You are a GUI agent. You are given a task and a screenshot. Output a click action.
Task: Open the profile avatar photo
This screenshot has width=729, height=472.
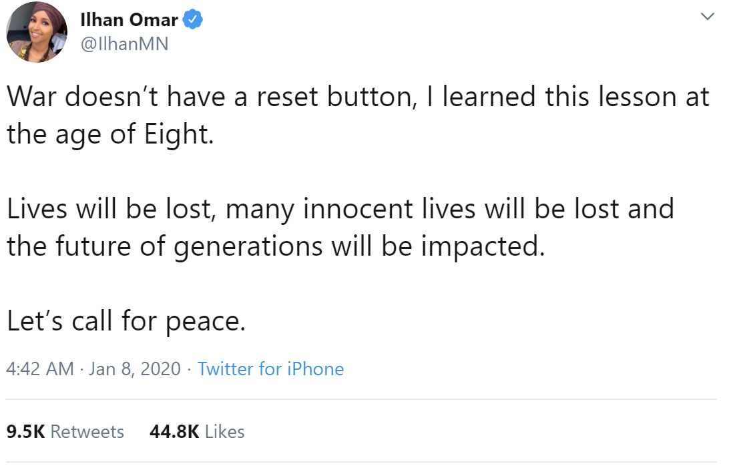coord(36,33)
